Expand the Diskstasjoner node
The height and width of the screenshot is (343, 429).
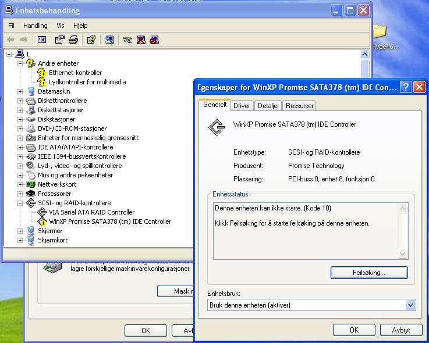pyautogui.click(x=20, y=119)
